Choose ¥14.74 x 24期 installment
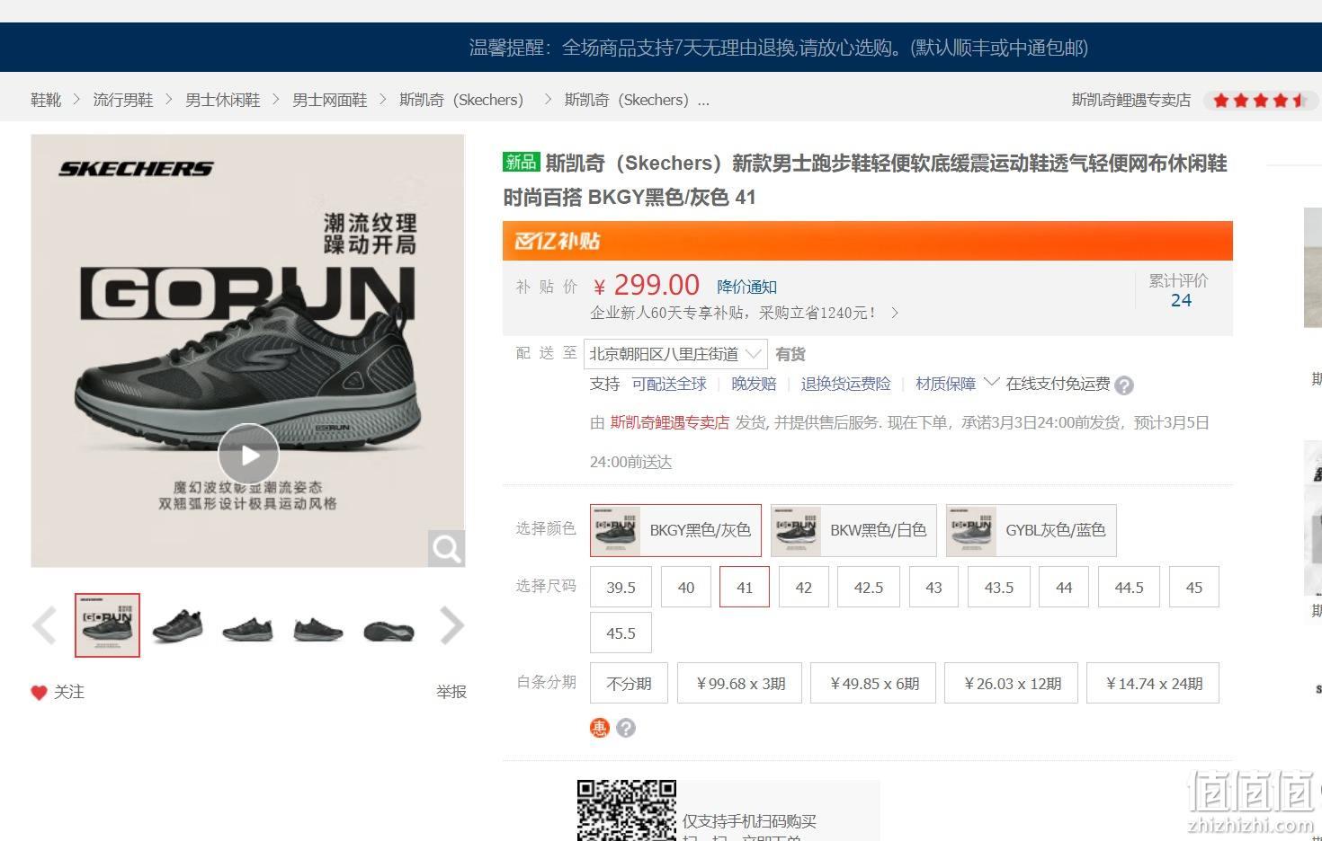Viewport: 1322px width, 841px height. click(1153, 683)
